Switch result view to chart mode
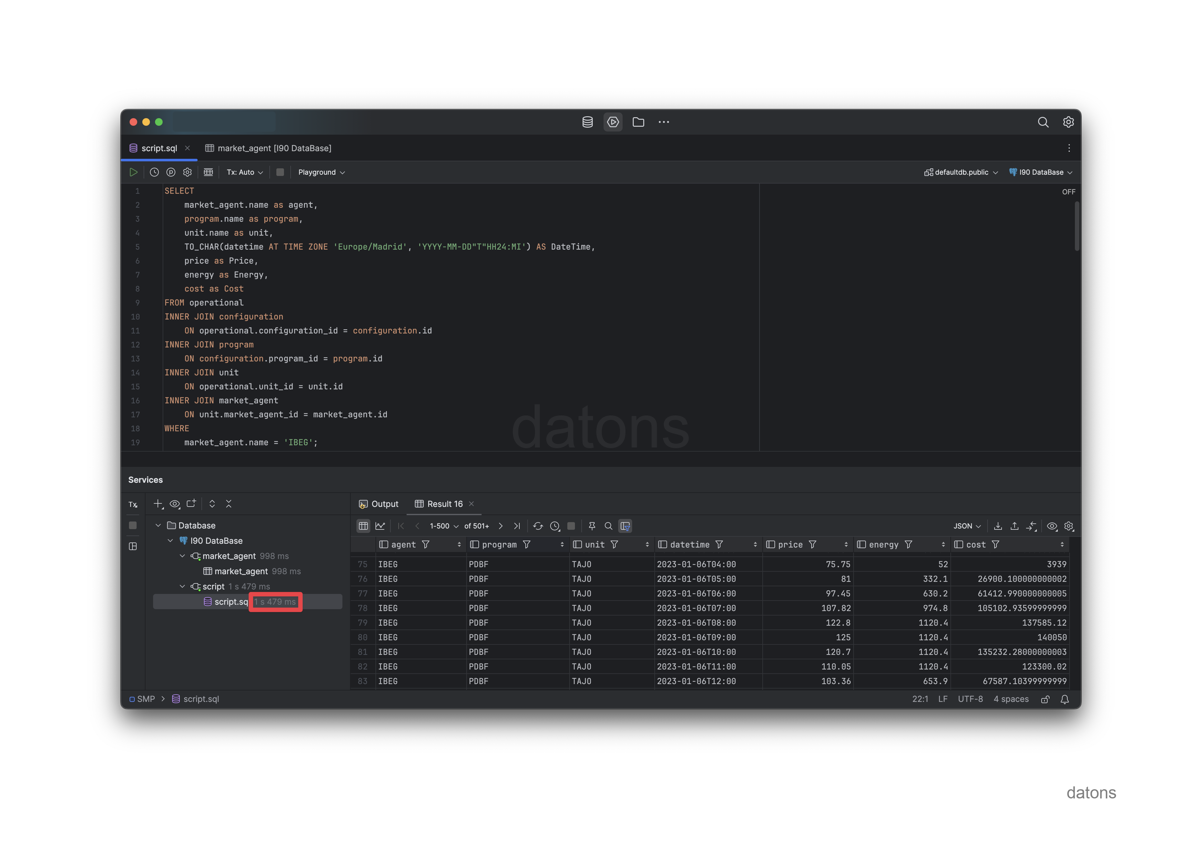The height and width of the screenshot is (841, 1202). coord(380,526)
